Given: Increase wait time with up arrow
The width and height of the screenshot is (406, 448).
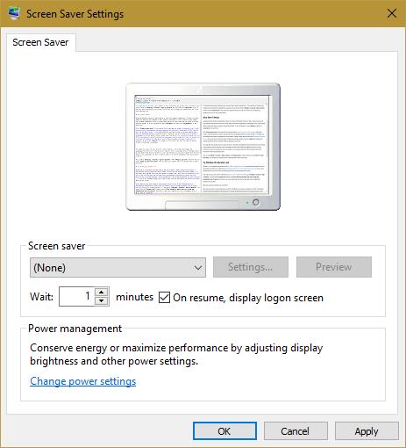Looking at the screenshot, I should (x=102, y=292).
